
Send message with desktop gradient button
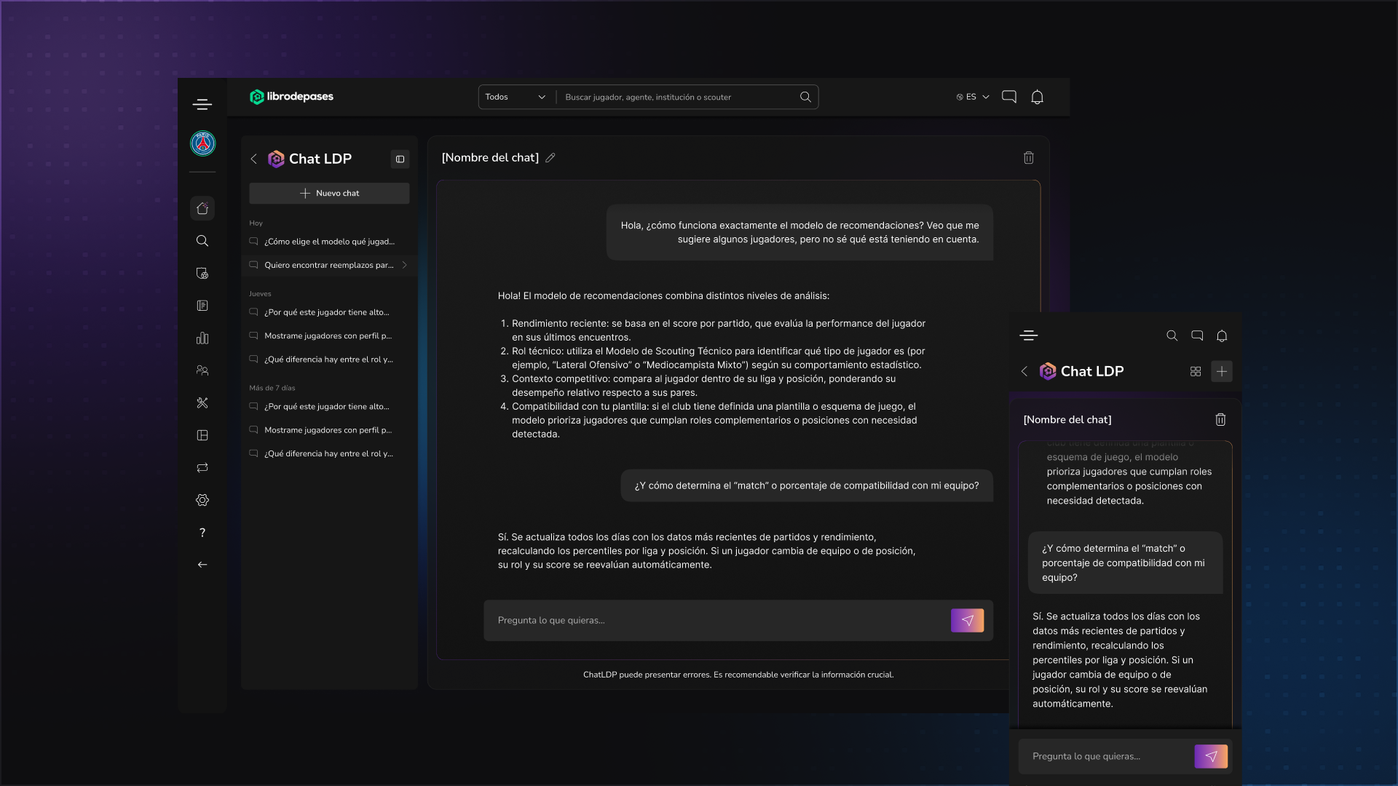[x=967, y=621]
